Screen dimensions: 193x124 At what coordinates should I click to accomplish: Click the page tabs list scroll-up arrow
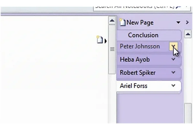click(x=188, y=34)
